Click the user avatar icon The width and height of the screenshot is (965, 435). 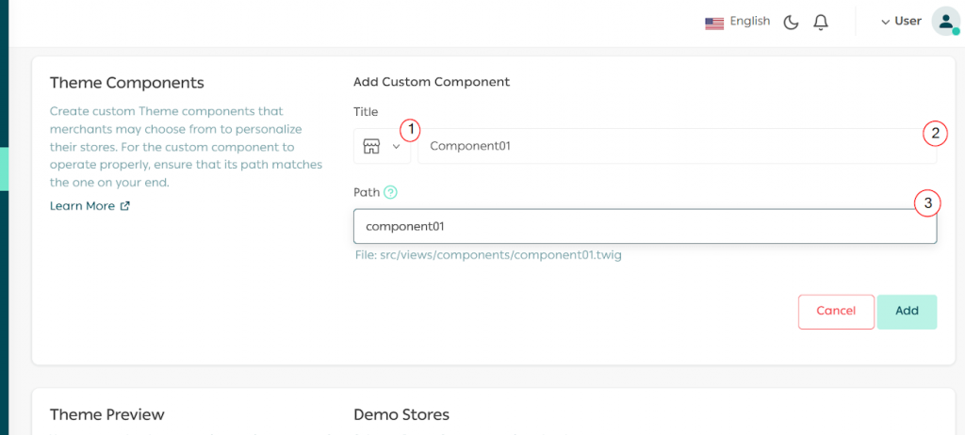944,22
